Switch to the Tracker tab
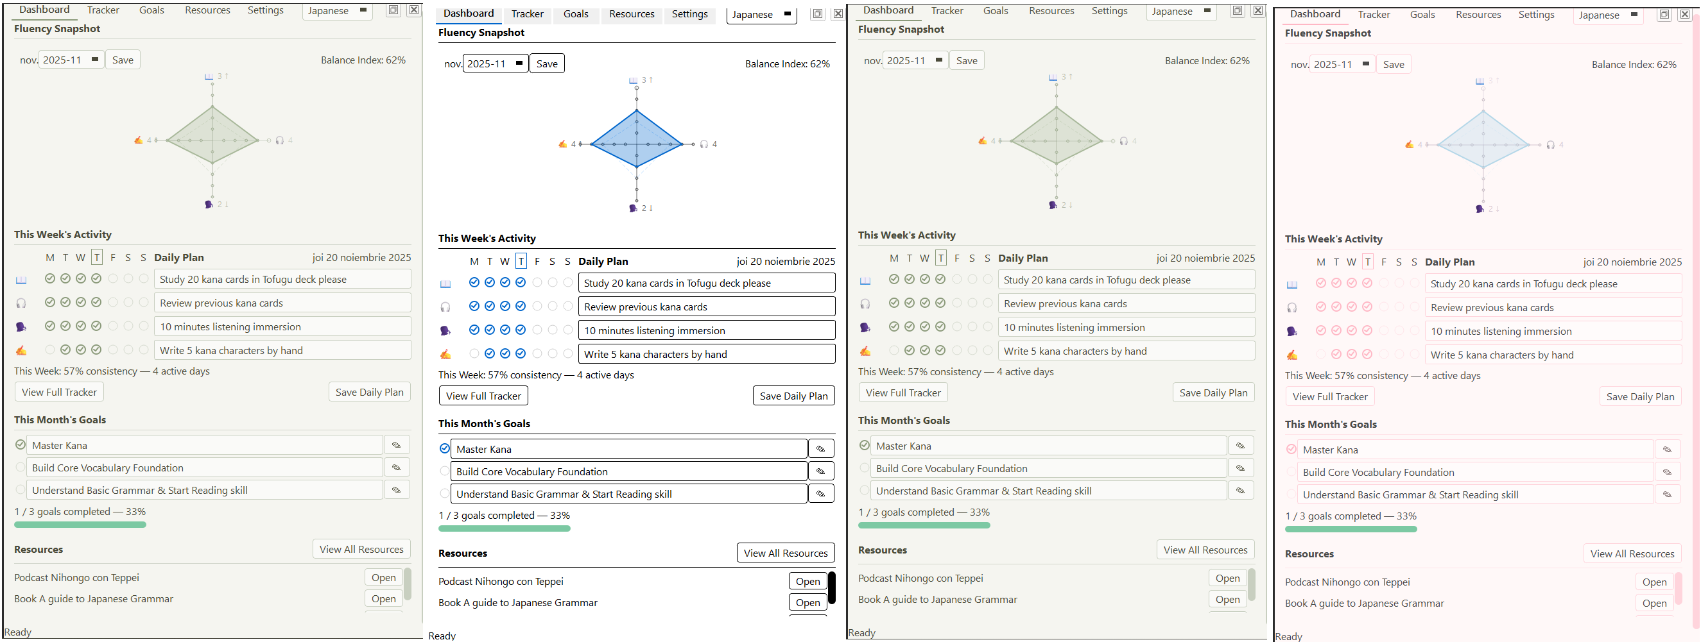Viewport: 1701px width, 642px height. [x=103, y=10]
